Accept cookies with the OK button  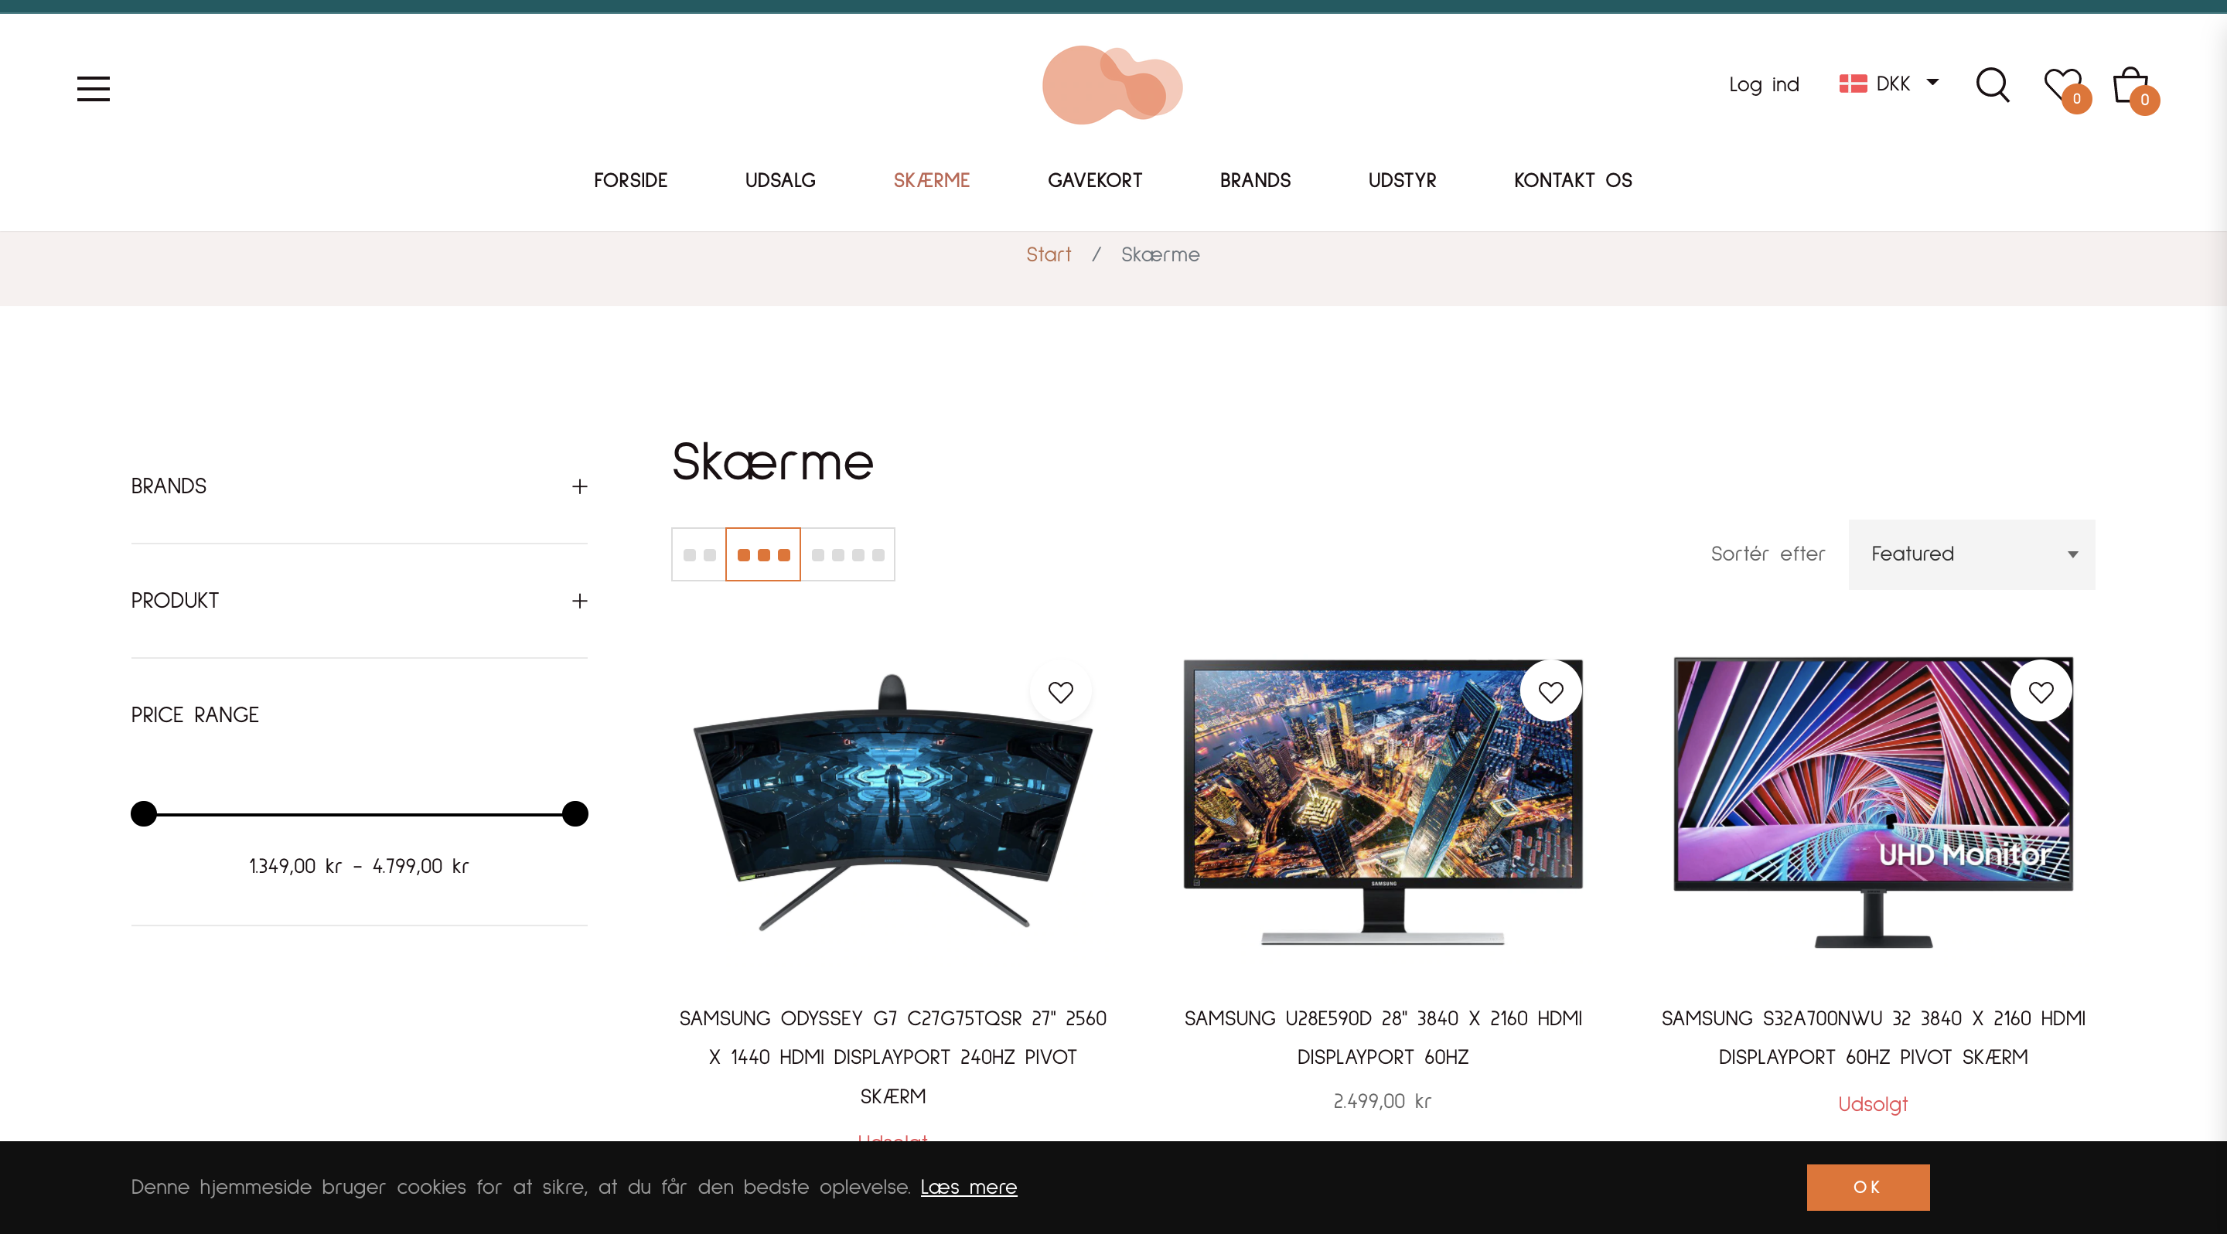(x=1867, y=1188)
